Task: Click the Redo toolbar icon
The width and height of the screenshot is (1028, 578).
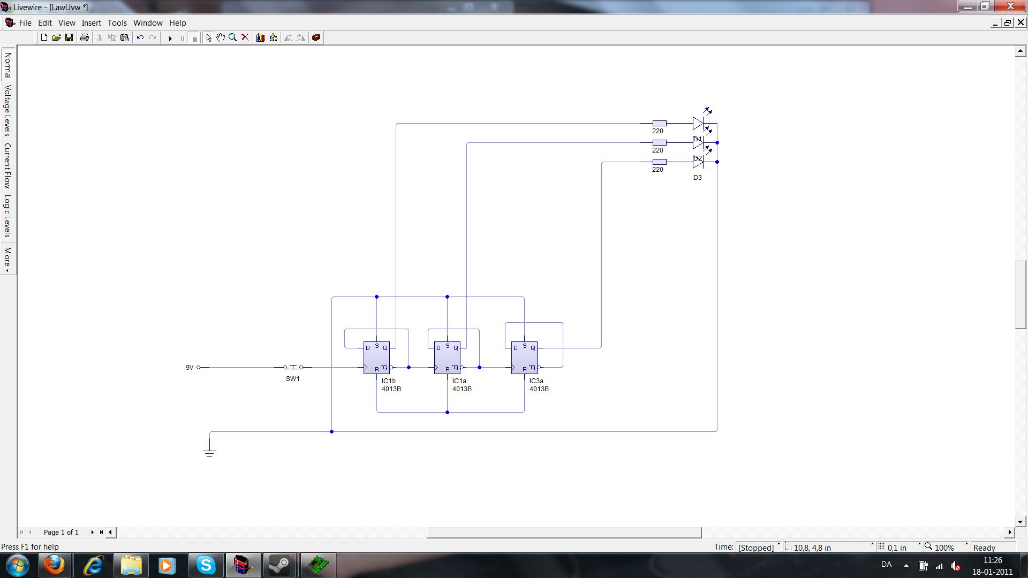Action: [153, 37]
